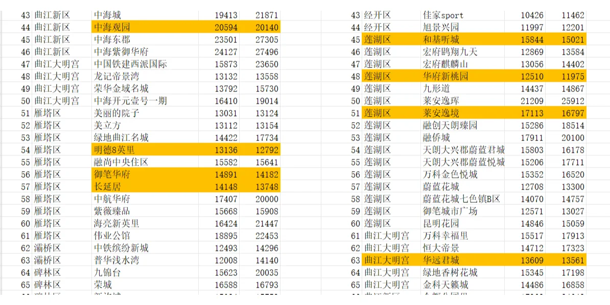Select the cell 紫薇臻品
This screenshot has width=610, height=305.
coord(145,211)
